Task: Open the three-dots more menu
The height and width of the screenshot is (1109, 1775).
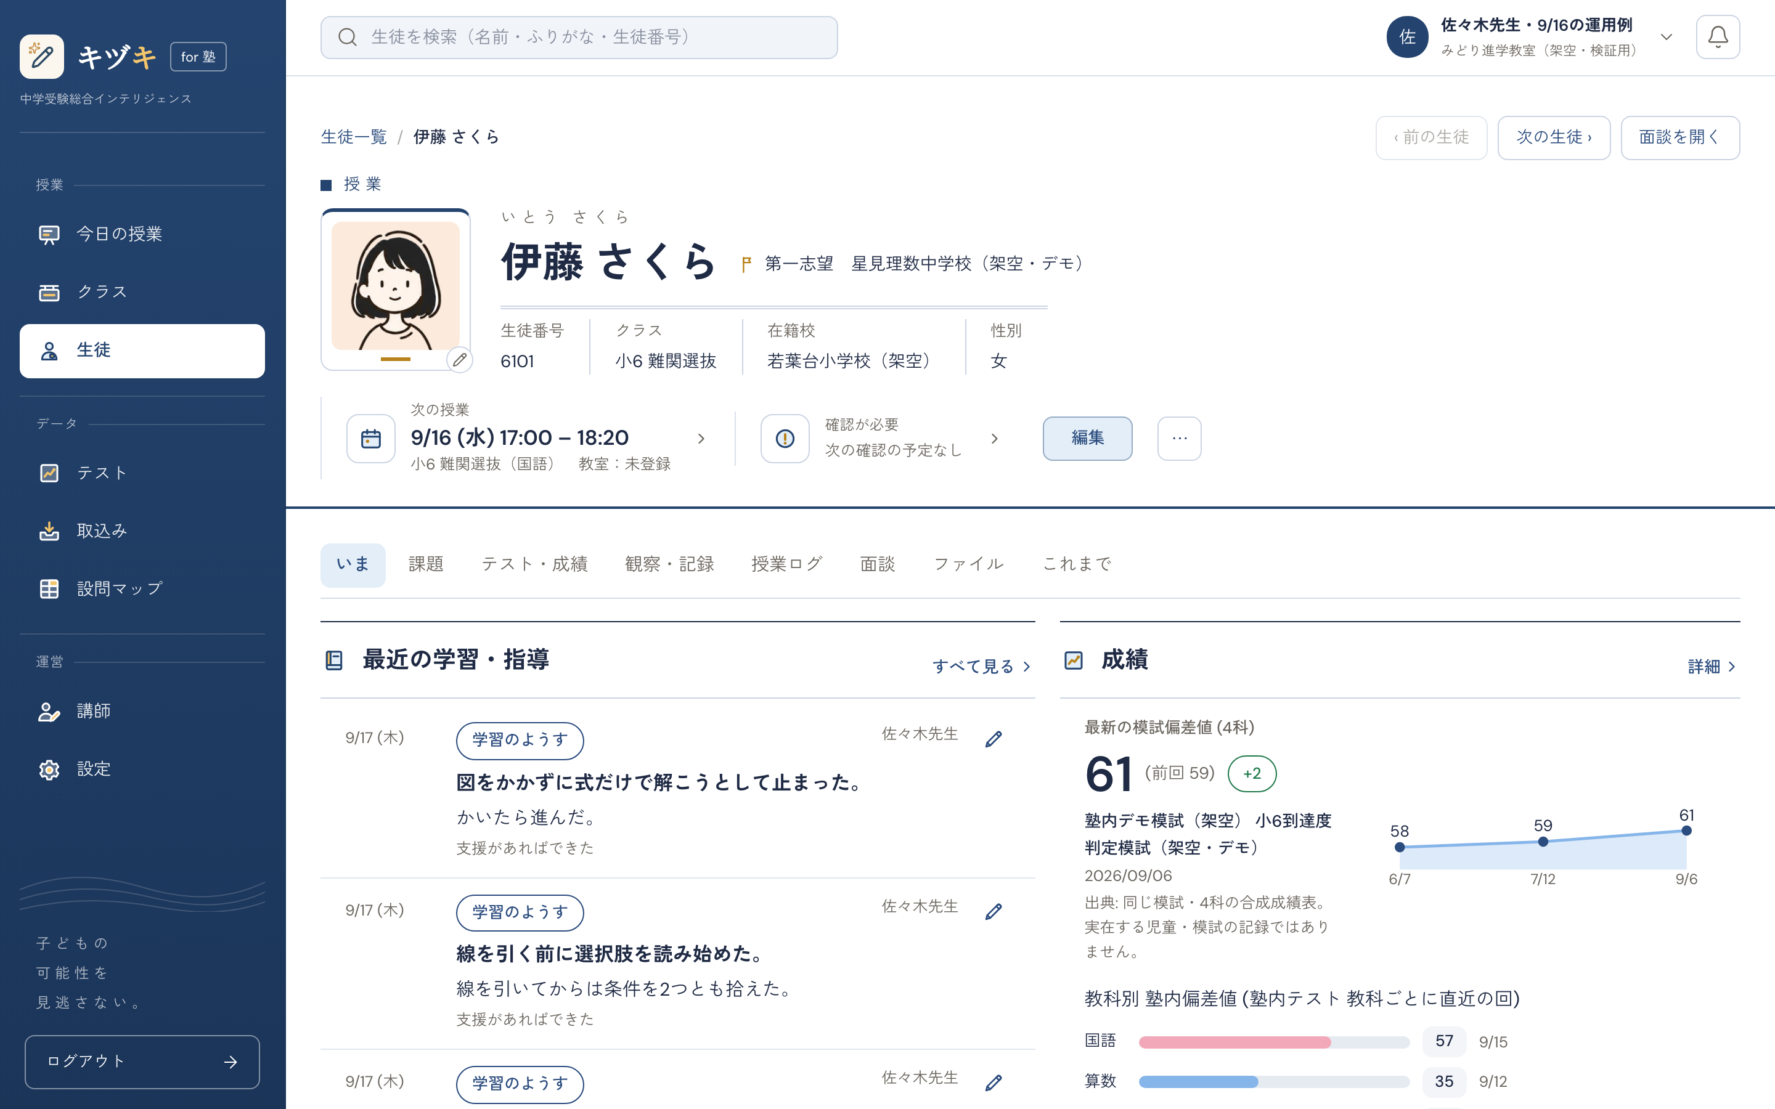Action: 1180,439
